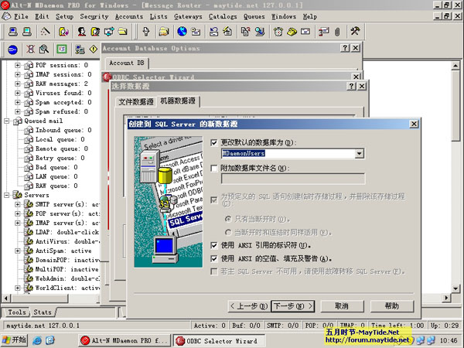
Task: Toggle the 更改默认的数据库为 checkbox
Action: pyautogui.click(x=215, y=143)
